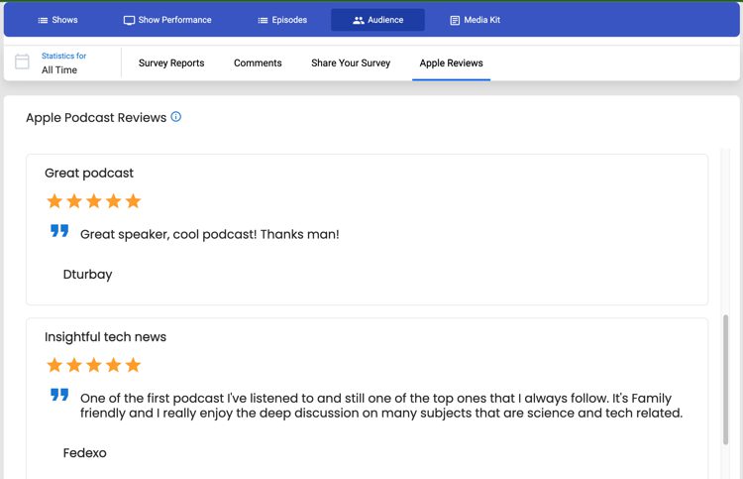Viewport: 743px width, 479px height.
Task: Select the Share Your Survey tab
Action: click(x=351, y=63)
